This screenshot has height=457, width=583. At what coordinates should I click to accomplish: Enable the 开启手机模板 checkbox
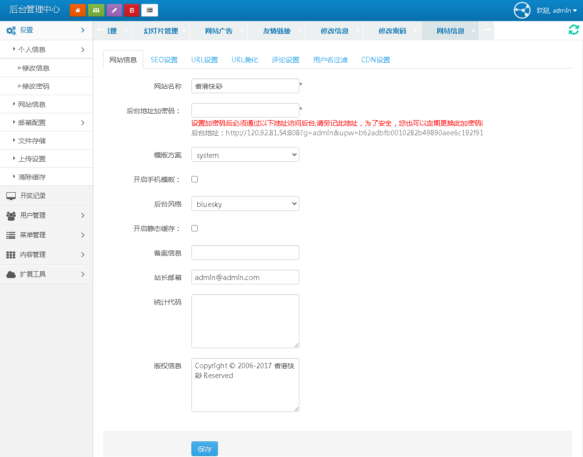coord(194,179)
